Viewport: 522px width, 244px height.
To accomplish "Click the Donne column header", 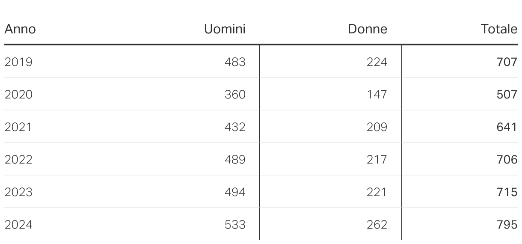I will click(x=367, y=29).
